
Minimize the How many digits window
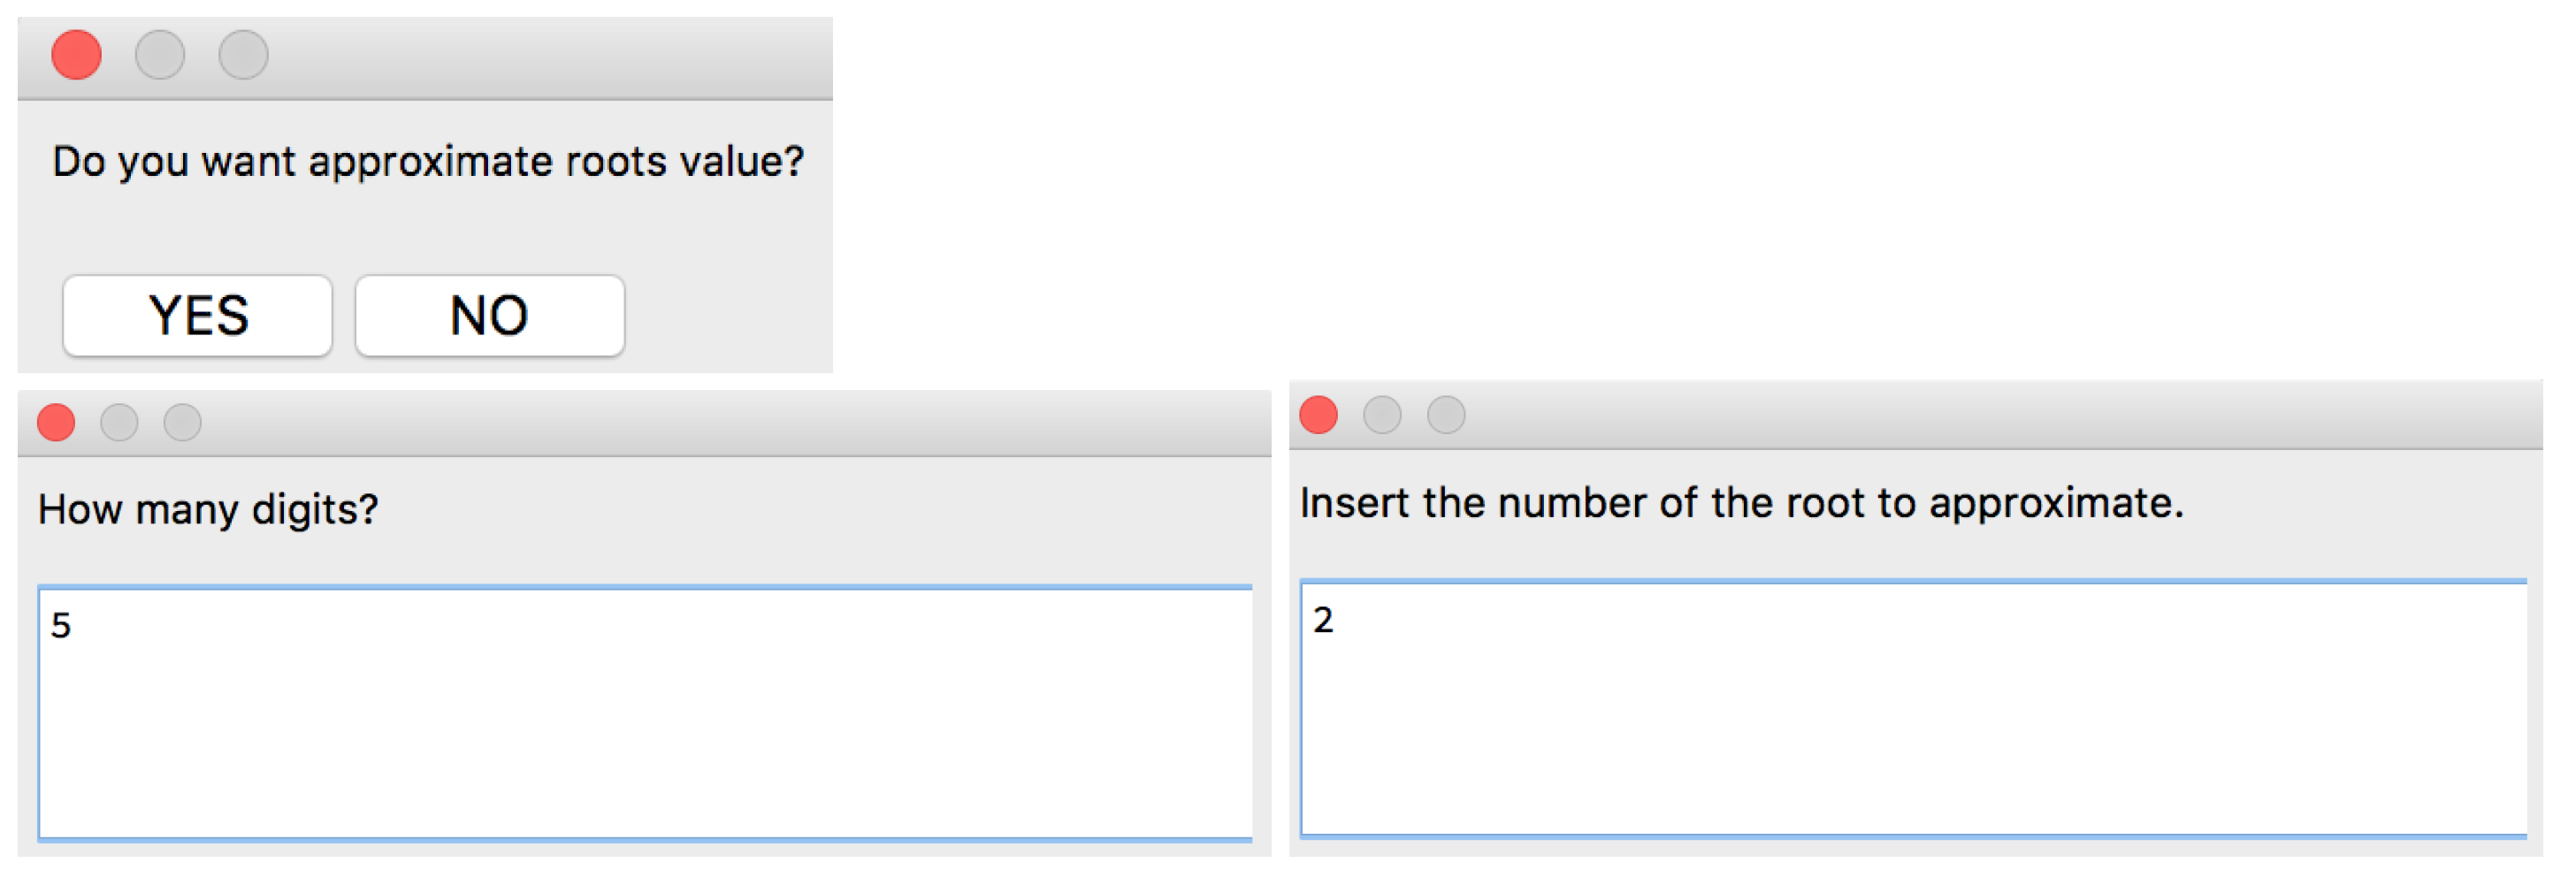pyautogui.click(x=119, y=423)
